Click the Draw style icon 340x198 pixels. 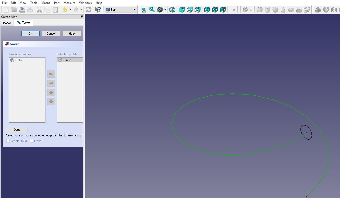pos(160,10)
